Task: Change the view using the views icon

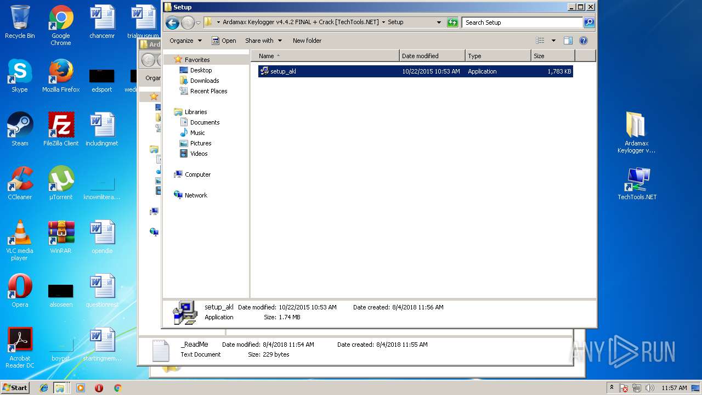Action: tap(540, 41)
